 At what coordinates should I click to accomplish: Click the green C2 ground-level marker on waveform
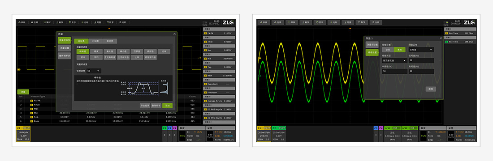259,76
